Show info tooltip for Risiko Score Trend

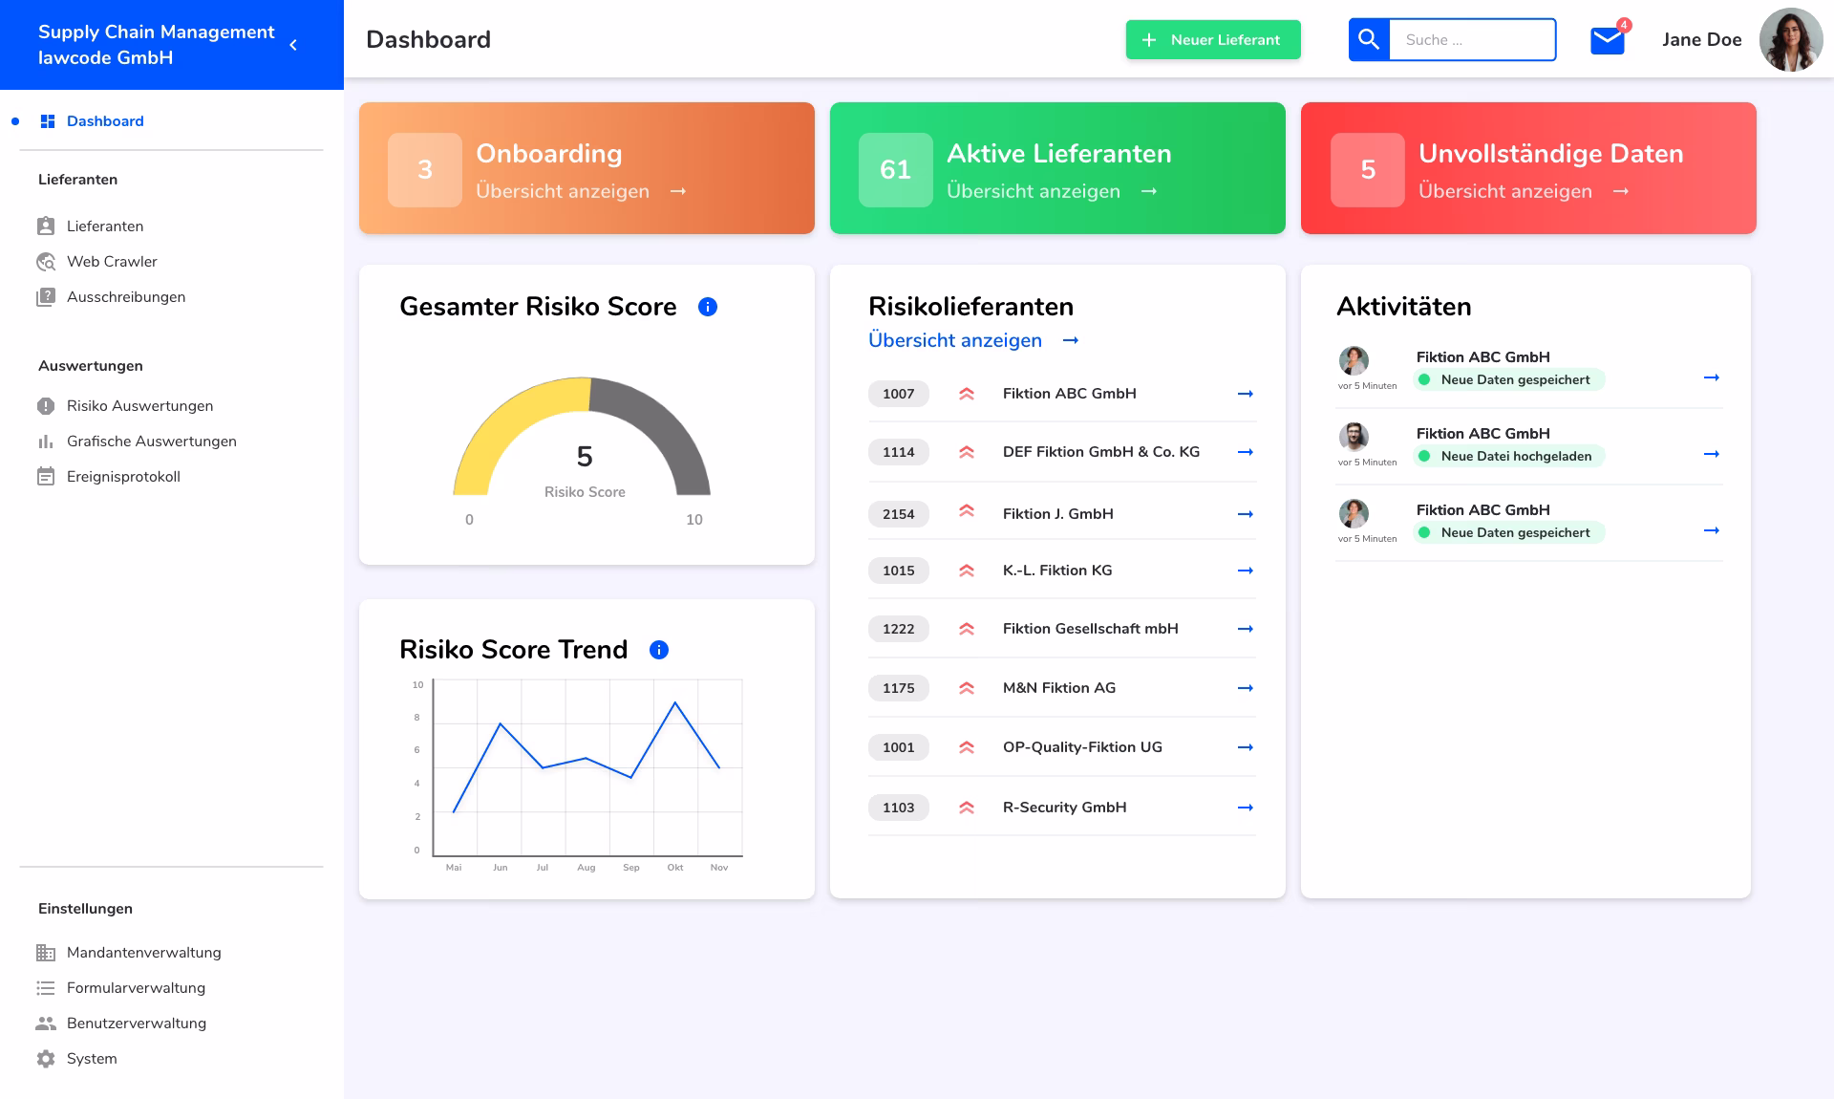(x=657, y=649)
